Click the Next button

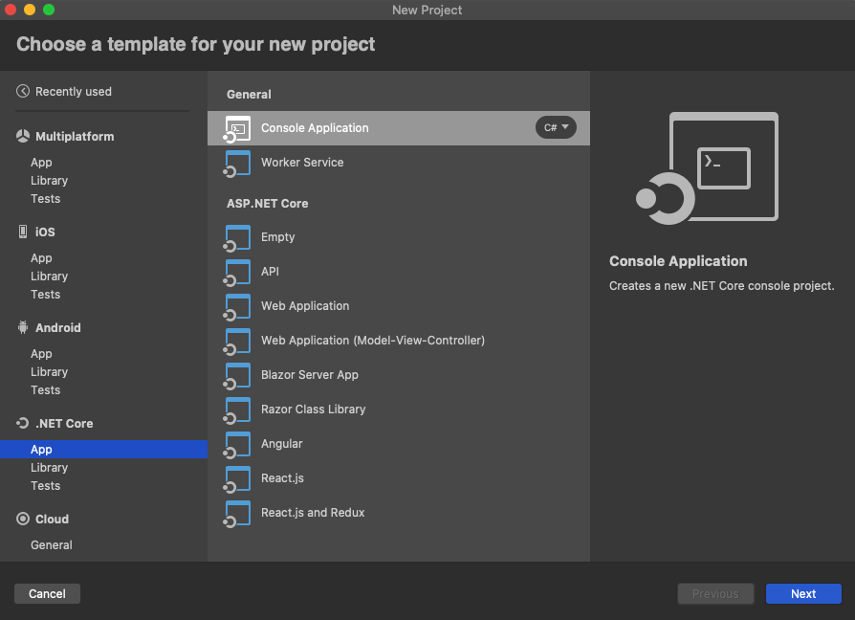(x=803, y=594)
